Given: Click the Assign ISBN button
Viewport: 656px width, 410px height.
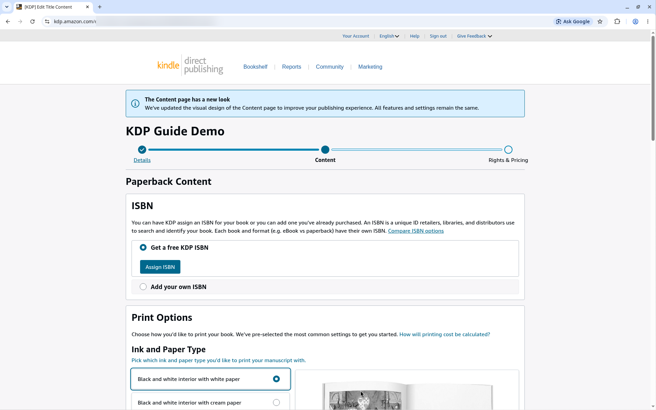Looking at the screenshot, I should click(160, 267).
